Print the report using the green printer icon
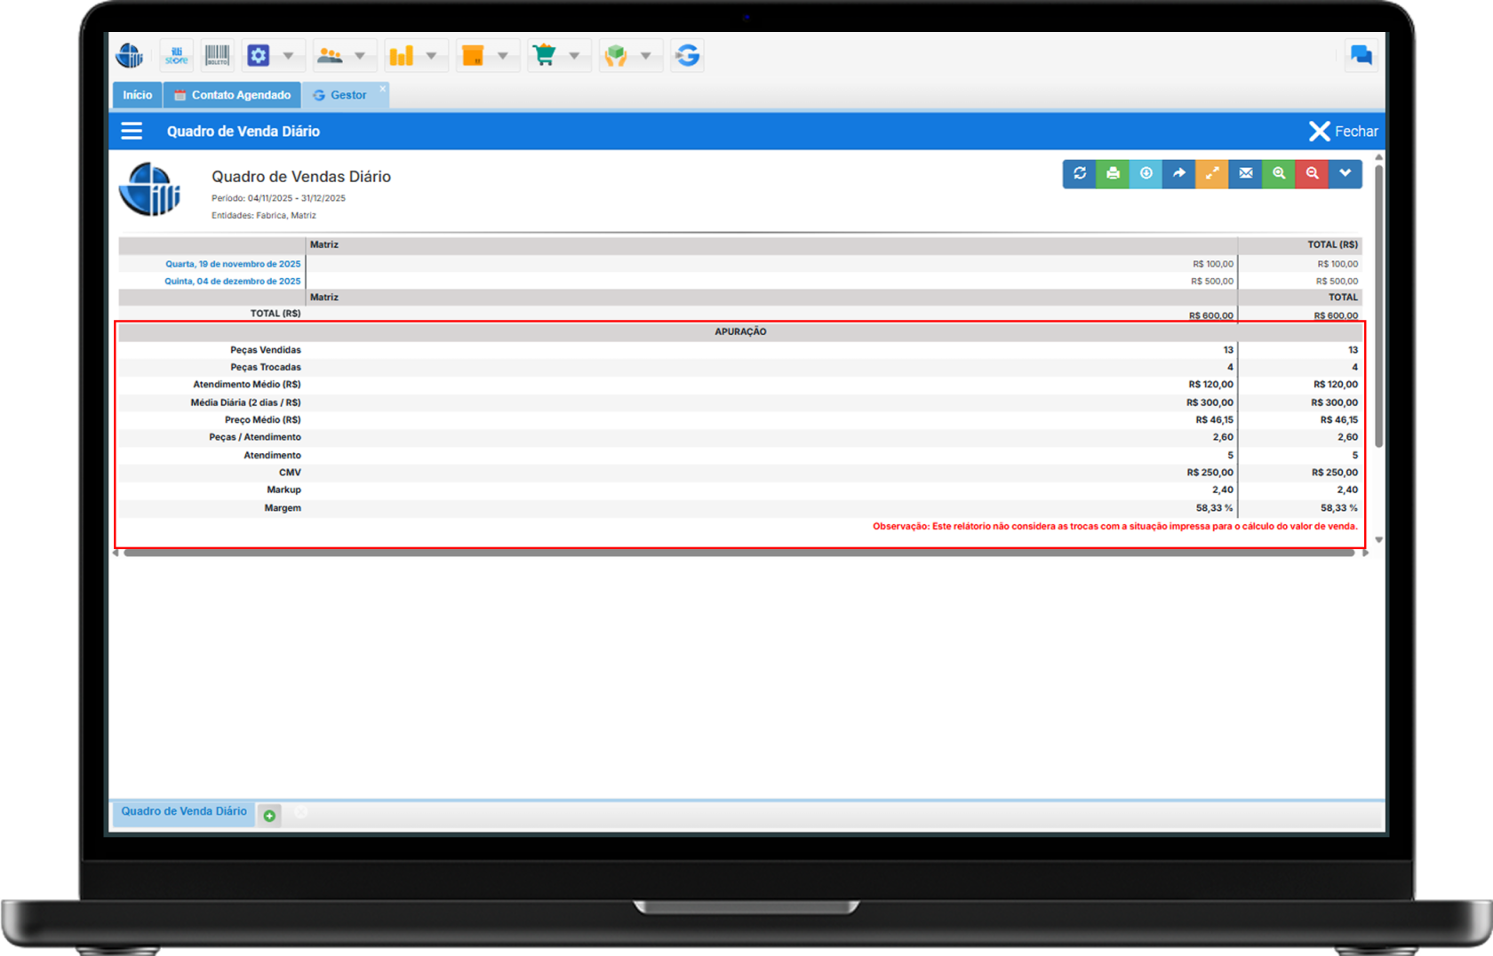Screen dimensions: 1493x956 pyautogui.click(x=1113, y=173)
